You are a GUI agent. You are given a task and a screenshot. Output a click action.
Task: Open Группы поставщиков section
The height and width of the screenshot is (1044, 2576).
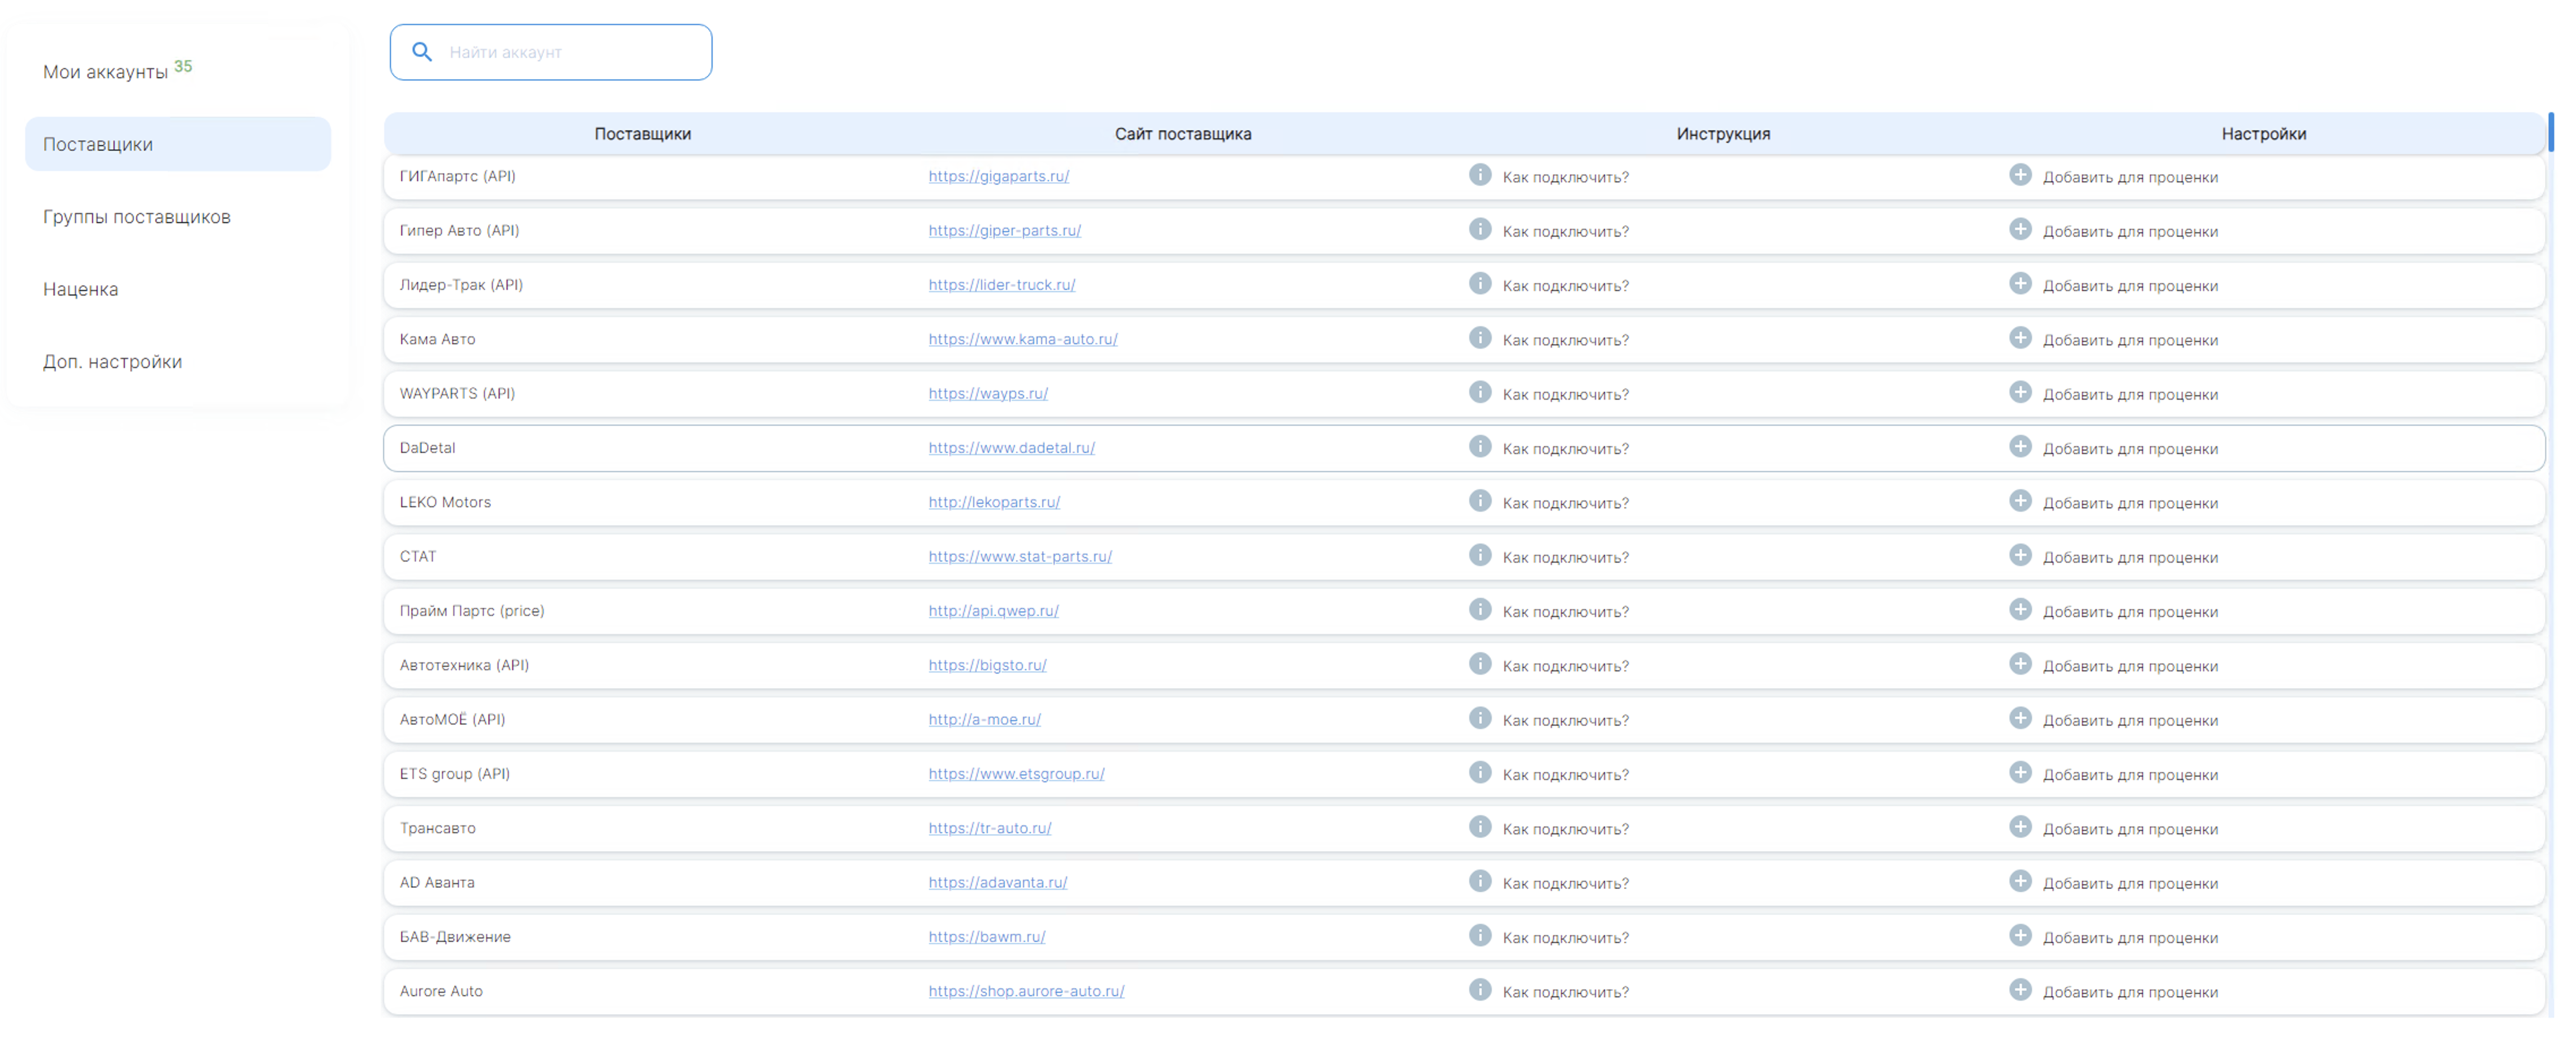tap(137, 217)
